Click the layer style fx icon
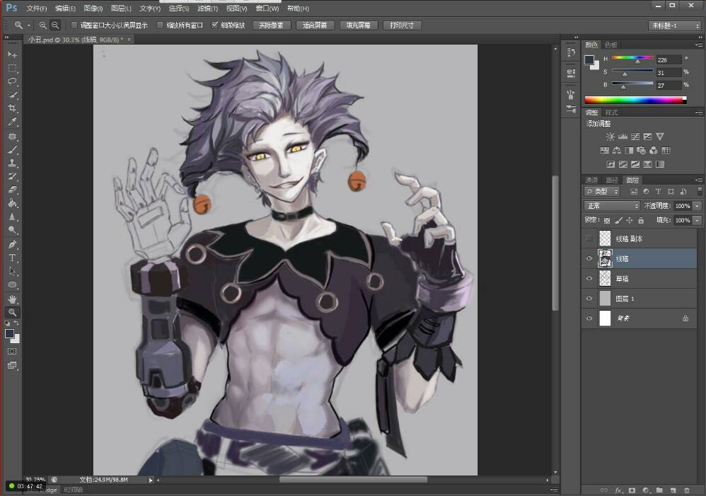Viewport: 706px width, 496px height. tap(619, 490)
